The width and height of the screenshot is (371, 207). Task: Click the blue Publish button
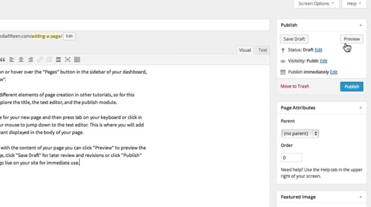(x=352, y=86)
